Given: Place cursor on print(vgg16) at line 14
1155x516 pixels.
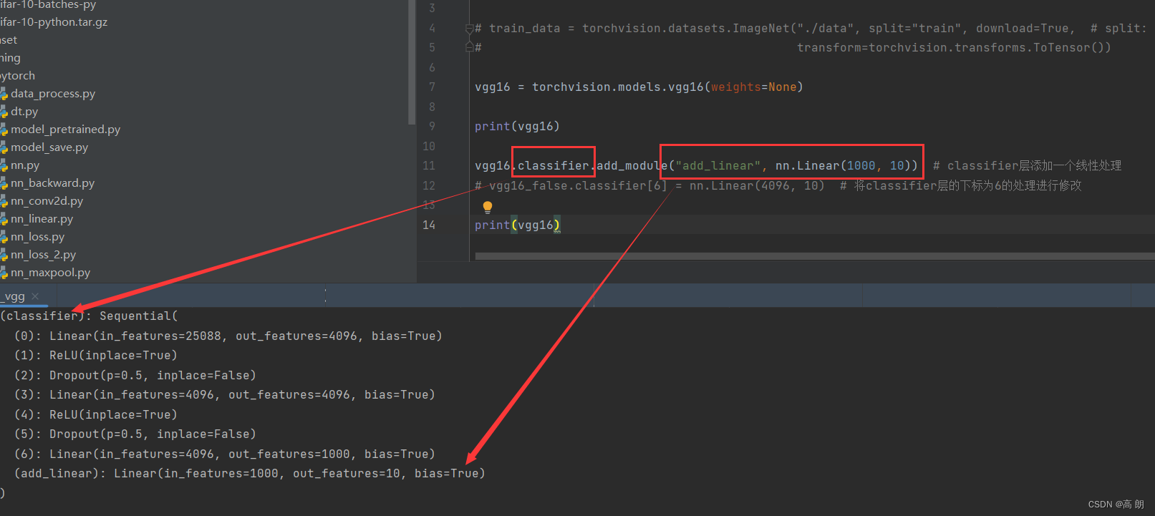Looking at the screenshot, I should pos(517,225).
